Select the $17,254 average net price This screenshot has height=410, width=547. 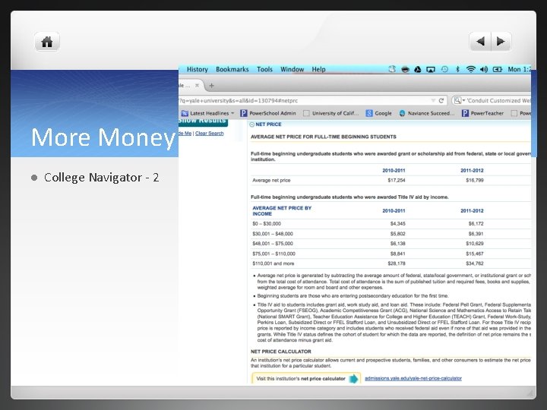click(x=397, y=180)
